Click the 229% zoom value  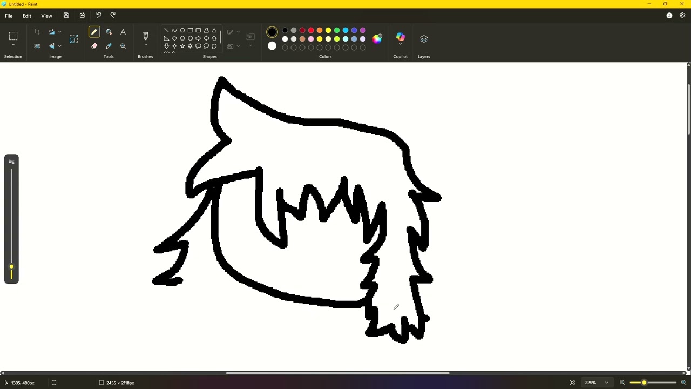pos(591,383)
